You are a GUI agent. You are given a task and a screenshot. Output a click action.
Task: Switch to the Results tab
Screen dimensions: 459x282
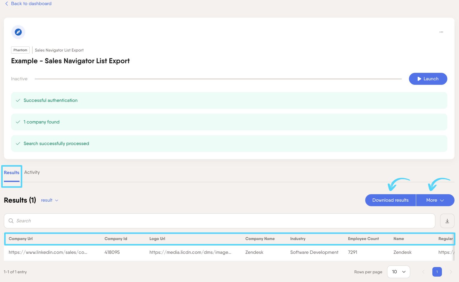pos(12,173)
